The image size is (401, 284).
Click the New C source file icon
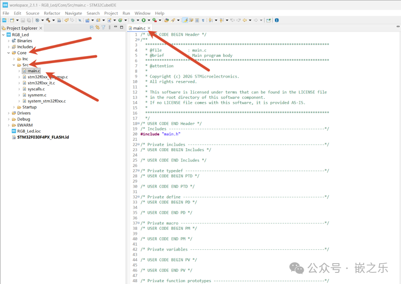pos(109,20)
